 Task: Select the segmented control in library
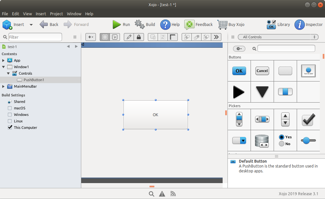[285, 92]
